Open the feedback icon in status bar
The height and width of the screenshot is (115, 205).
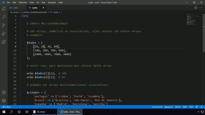point(197,107)
